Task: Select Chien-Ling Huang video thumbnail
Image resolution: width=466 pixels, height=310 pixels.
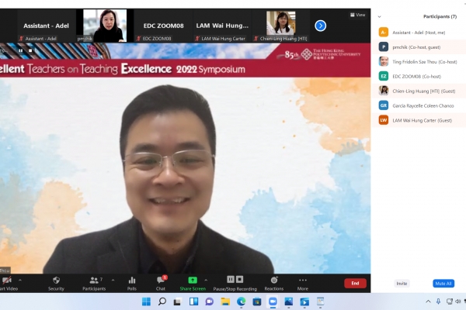Action: tap(281, 24)
